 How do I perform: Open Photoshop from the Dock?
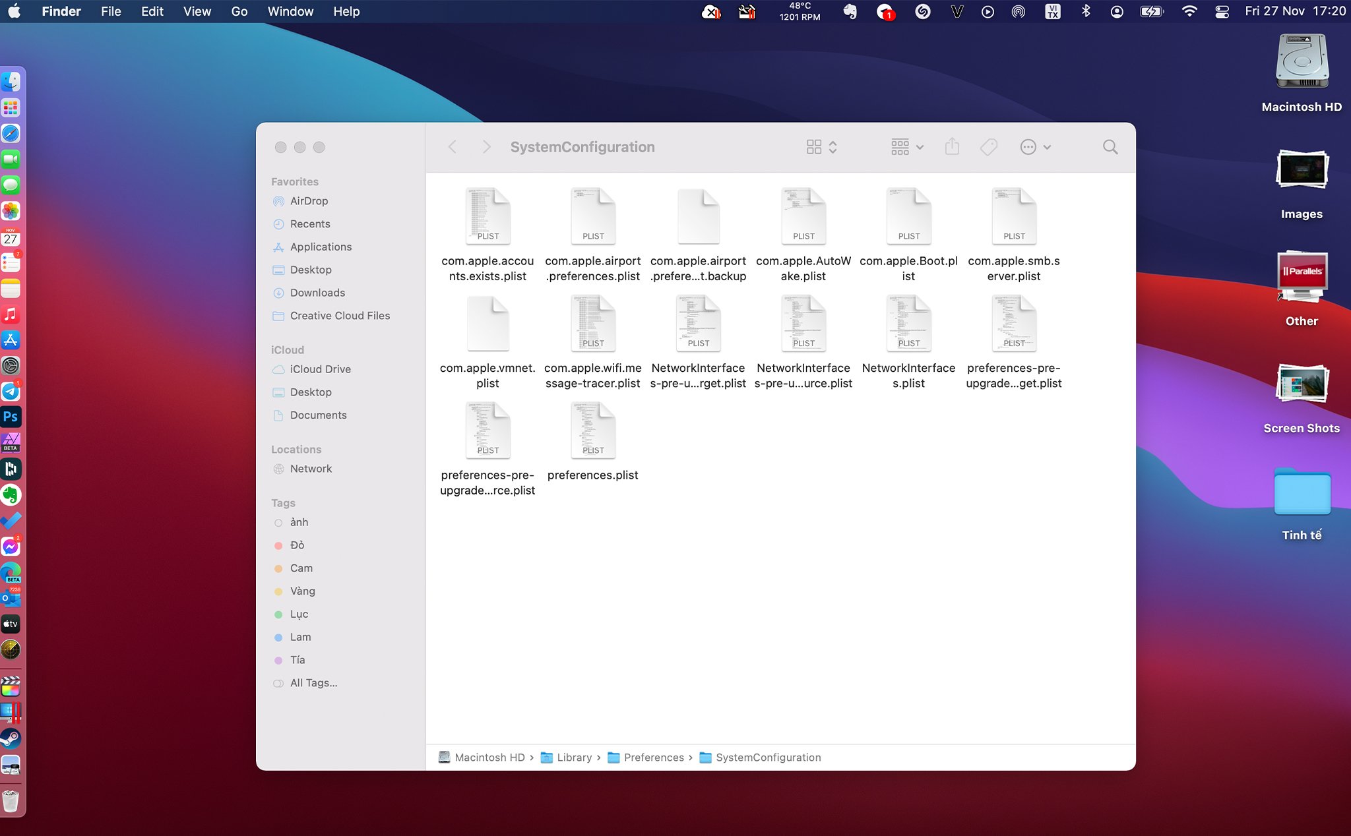point(11,417)
